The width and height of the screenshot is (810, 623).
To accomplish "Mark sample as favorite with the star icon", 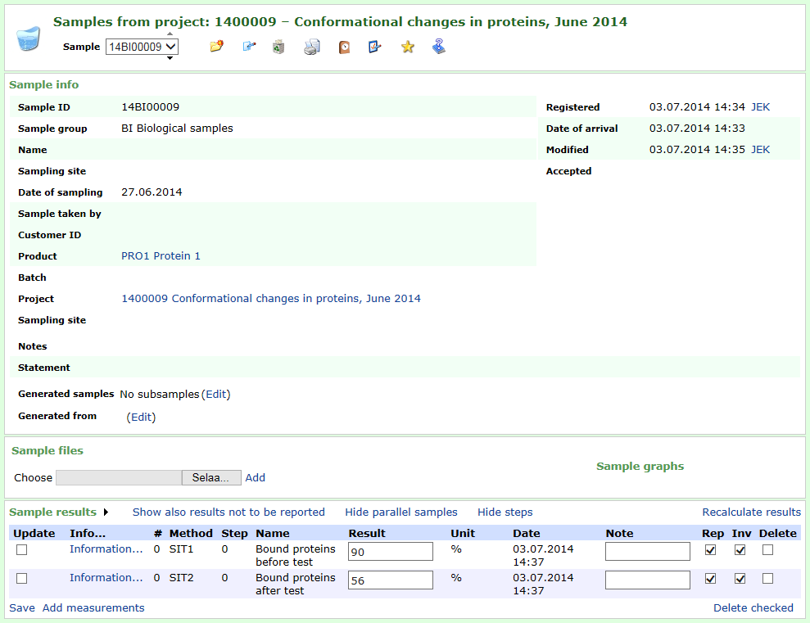I will point(407,47).
